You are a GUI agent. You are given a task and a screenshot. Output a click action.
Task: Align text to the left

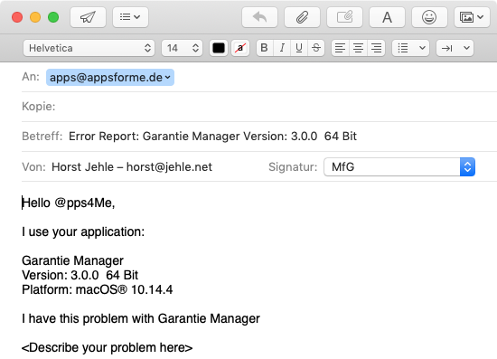pos(340,48)
